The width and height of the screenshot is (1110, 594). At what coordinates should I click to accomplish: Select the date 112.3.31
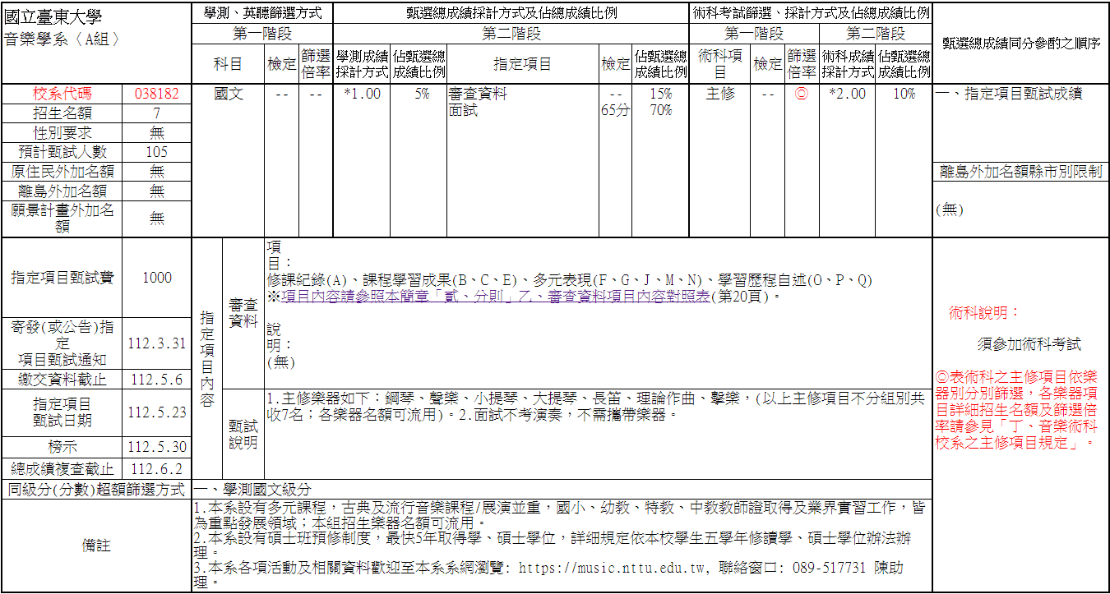tap(156, 343)
